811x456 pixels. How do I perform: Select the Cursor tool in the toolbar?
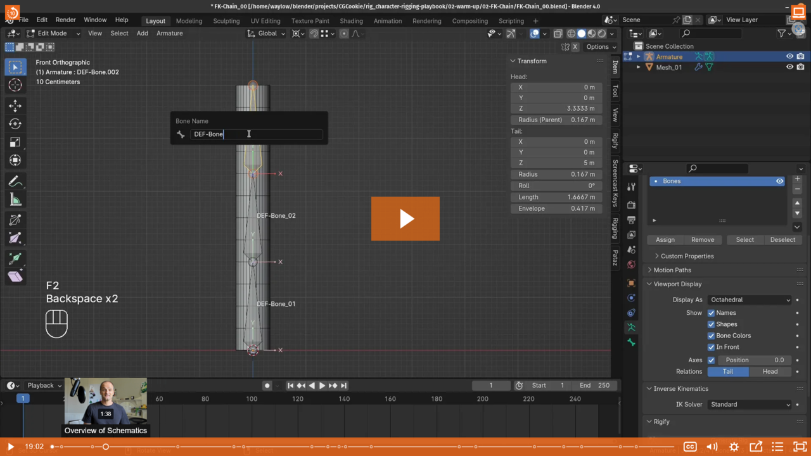[15, 85]
